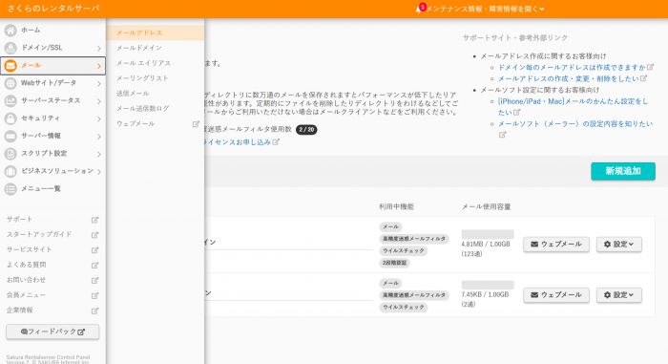
Task: Click the スタートアップガイド sidebar link
Action: click(39, 234)
